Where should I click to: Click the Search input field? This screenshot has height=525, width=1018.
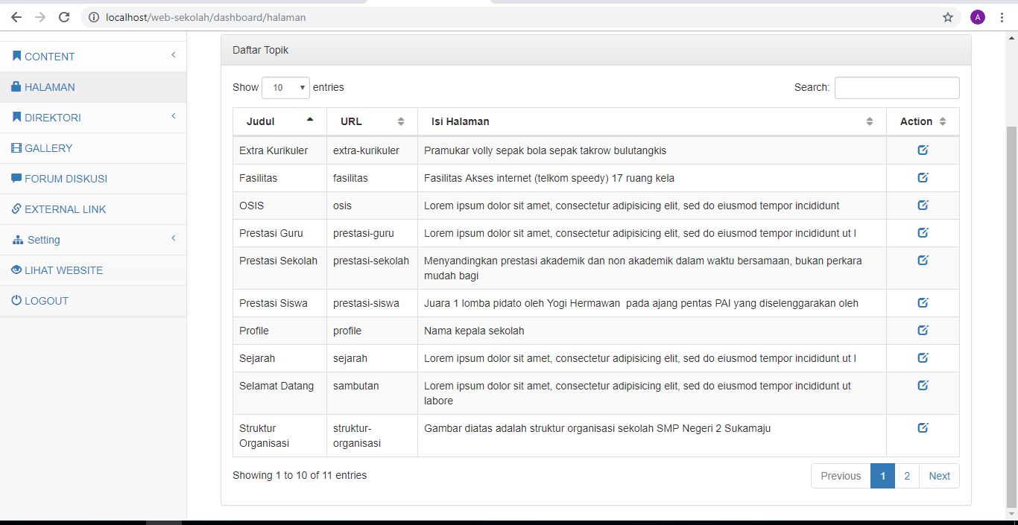(x=897, y=88)
